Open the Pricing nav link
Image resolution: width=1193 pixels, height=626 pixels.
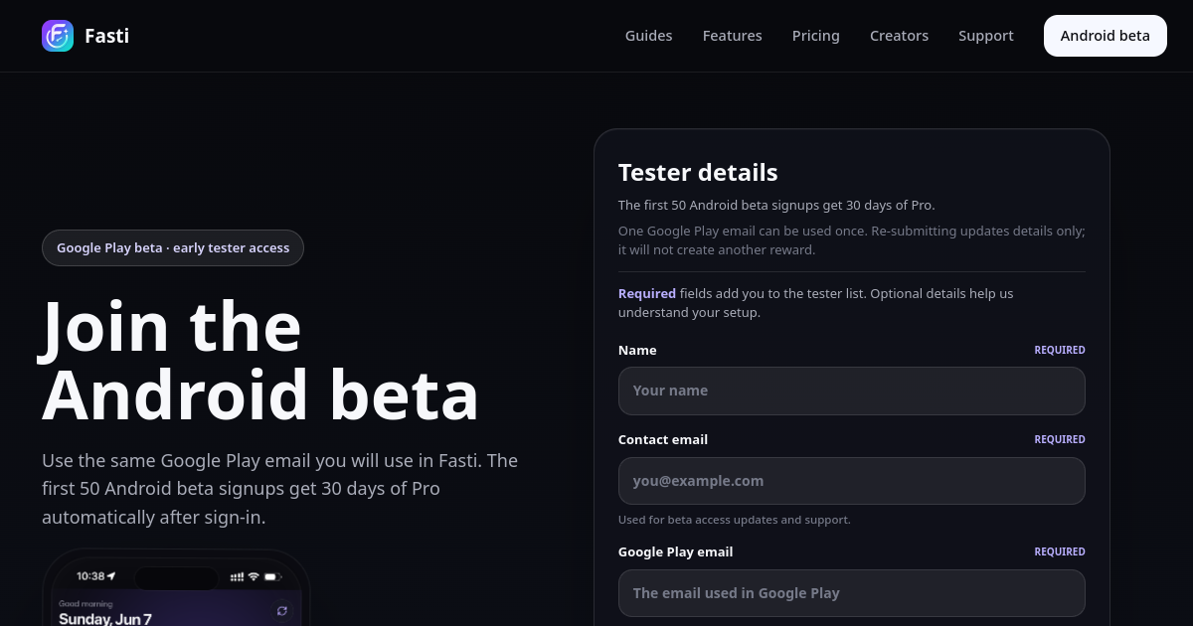[816, 36]
